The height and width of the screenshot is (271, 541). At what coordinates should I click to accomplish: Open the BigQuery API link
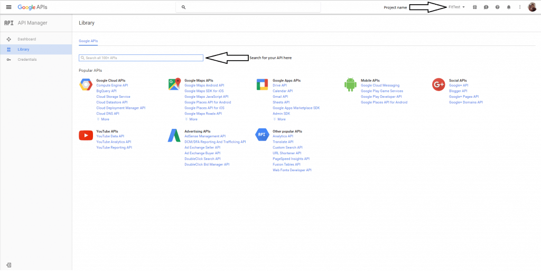coord(106,91)
